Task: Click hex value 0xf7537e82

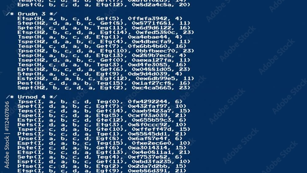Action: pos(149,157)
